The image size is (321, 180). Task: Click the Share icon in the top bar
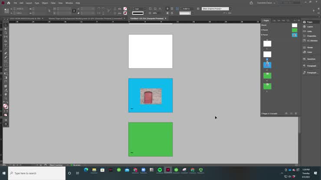click(251, 3)
